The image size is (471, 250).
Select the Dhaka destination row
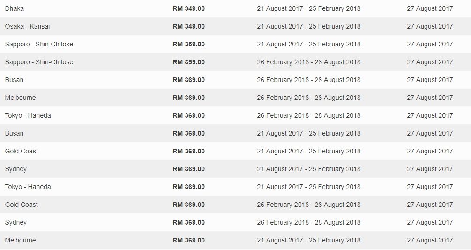tap(235, 8)
